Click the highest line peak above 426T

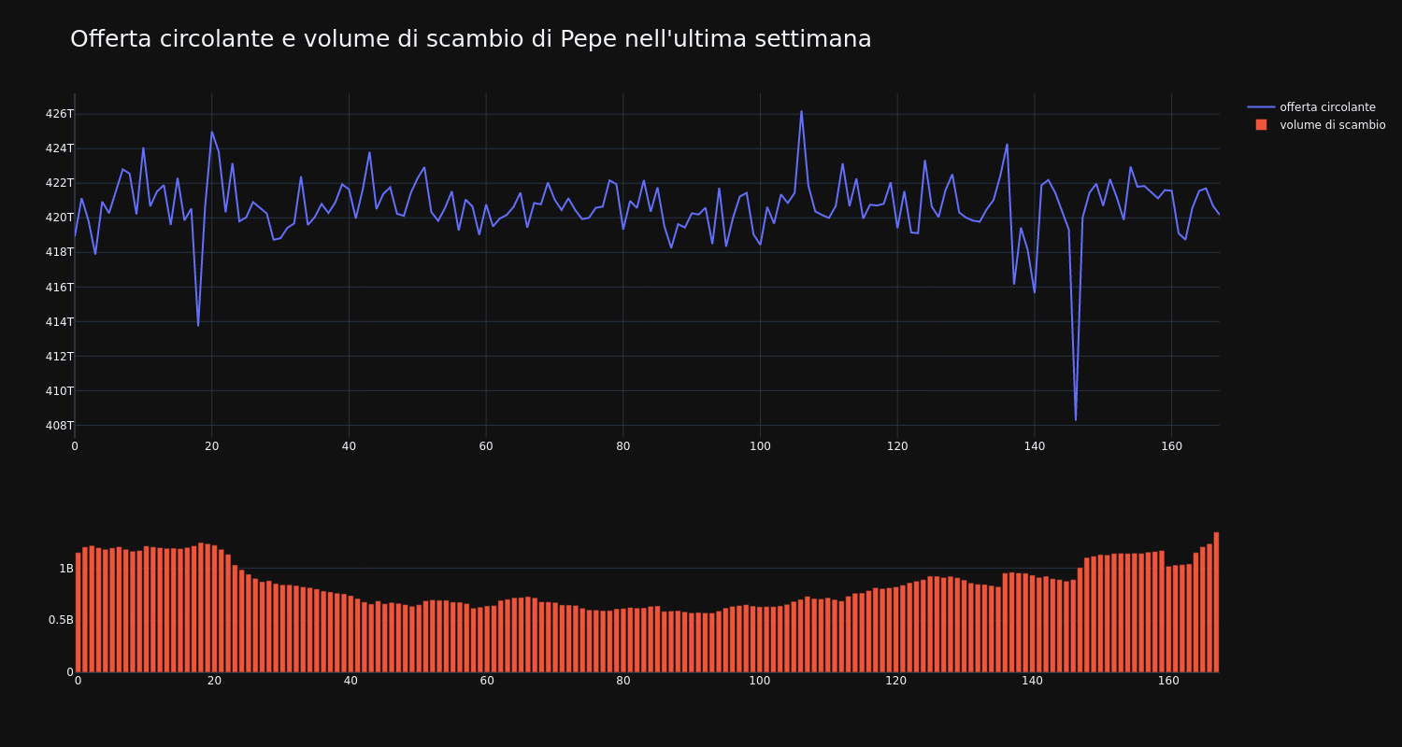point(801,111)
